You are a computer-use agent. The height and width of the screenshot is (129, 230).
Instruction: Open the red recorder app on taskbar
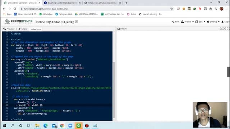coord(87,125)
